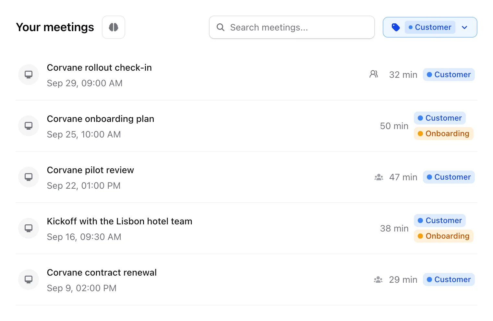Click the date Sep 29, 09:00 AM
This screenshot has width=493, height=321.
click(x=85, y=83)
